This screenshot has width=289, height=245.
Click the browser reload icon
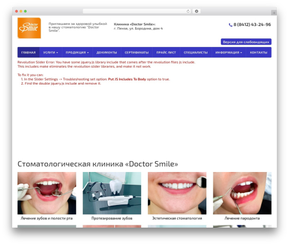tap(188, 11)
